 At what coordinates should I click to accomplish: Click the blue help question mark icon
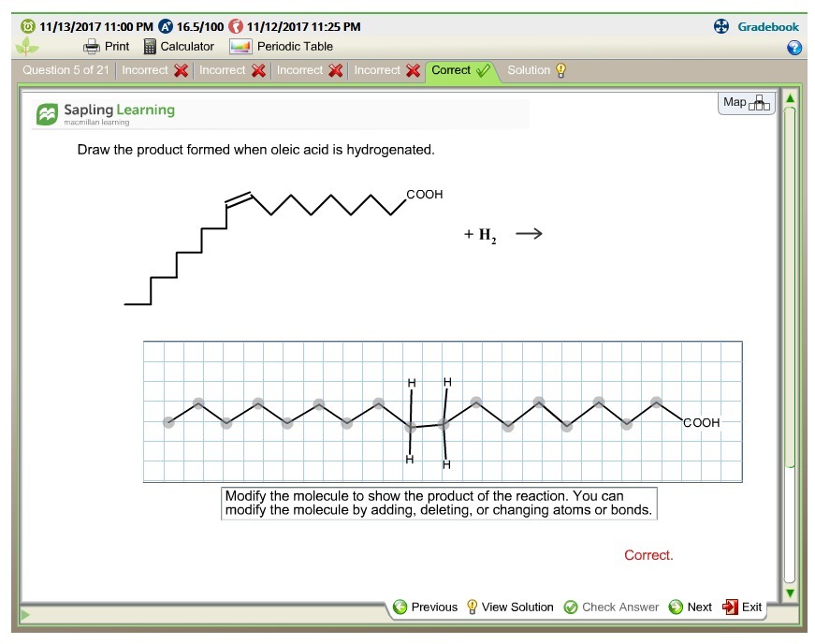794,48
